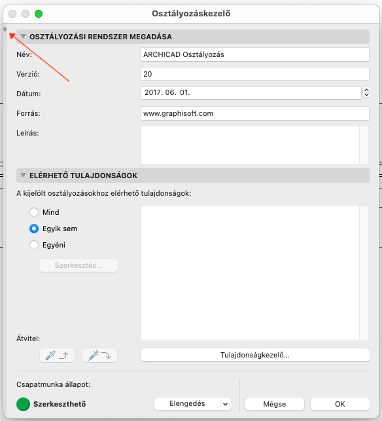Image resolution: width=382 pixels, height=421 pixels.
Task: Click the eyedropper pick-up parameters button
Action: click(x=57, y=356)
